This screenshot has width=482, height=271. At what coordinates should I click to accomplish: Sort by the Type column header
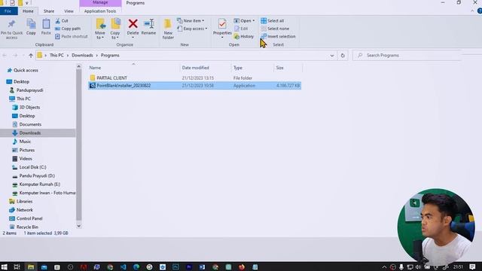coord(238,68)
